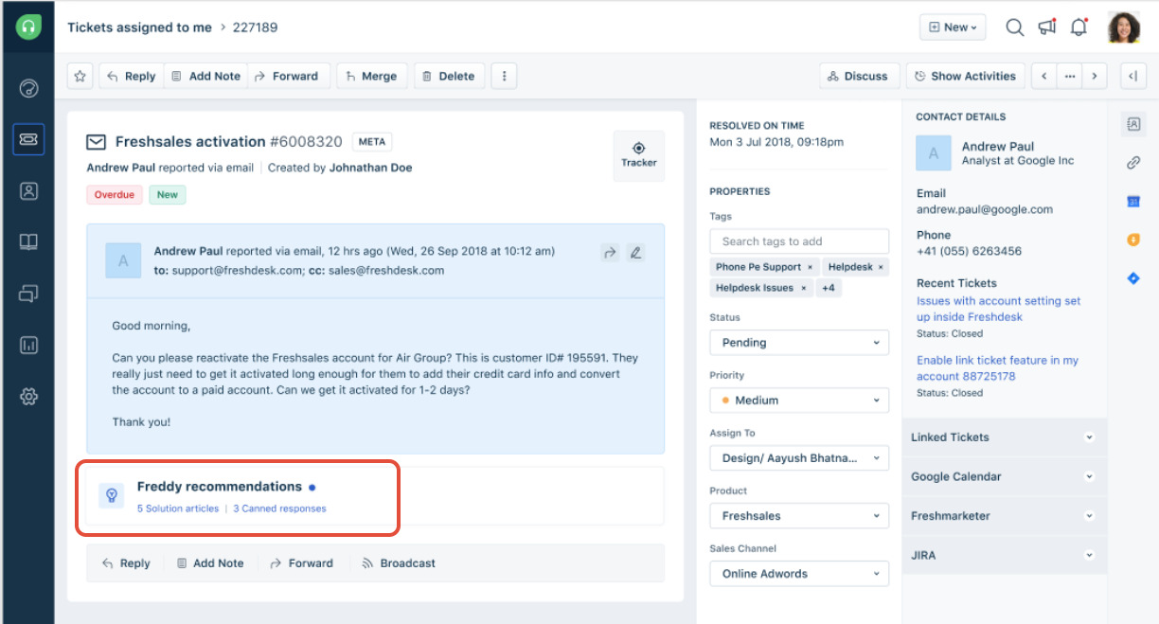Screen dimensions: 1159x624
Task: Open the Reports chart icon in sidebar
Action: (28, 345)
